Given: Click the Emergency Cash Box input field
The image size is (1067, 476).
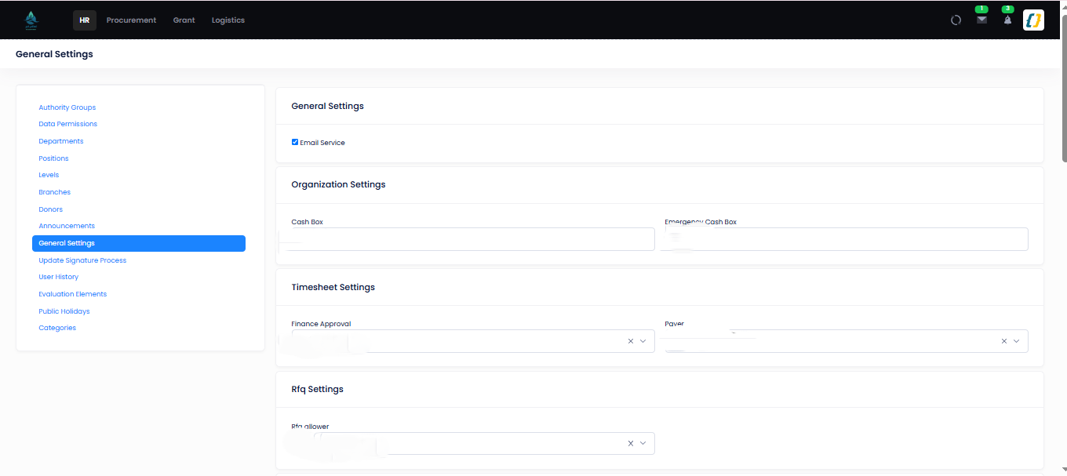Looking at the screenshot, I should click(x=847, y=239).
